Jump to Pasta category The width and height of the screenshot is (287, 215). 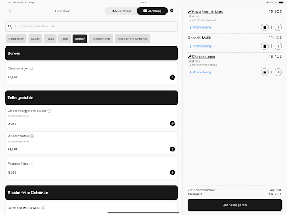tap(64, 39)
